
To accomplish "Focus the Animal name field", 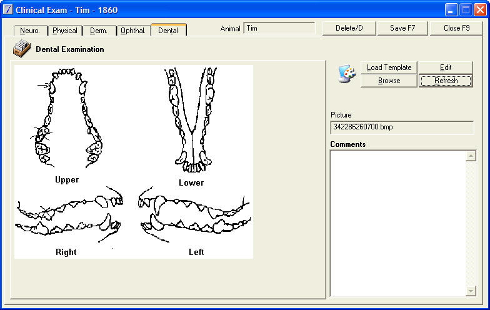I will pyautogui.click(x=279, y=29).
